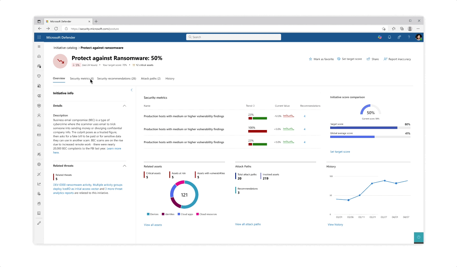The image size is (457, 267).
Task: Click the help question mark icon in header
Action: click(409, 37)
